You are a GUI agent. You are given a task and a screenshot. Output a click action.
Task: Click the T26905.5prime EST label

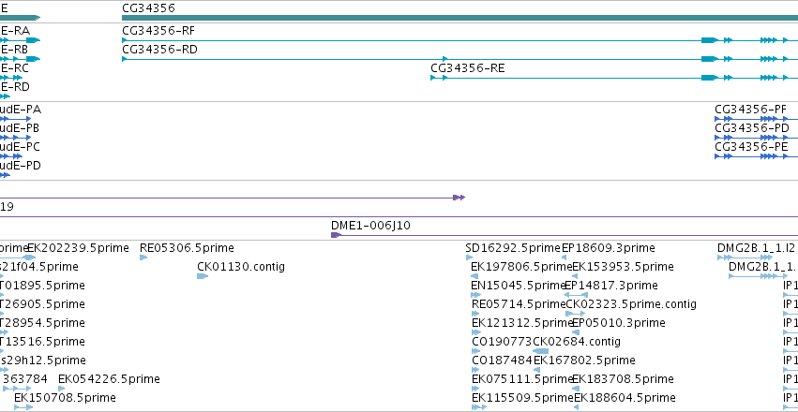coord(42,304)
